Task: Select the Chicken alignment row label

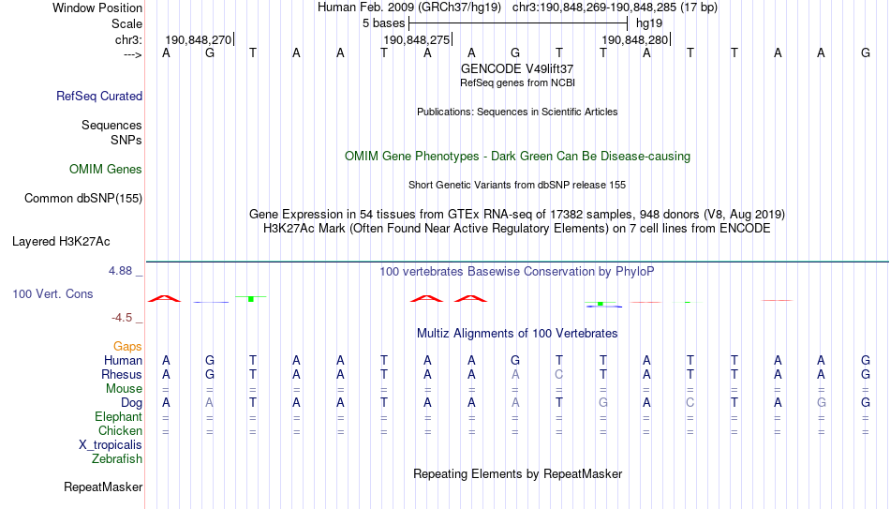Action: 120,431
